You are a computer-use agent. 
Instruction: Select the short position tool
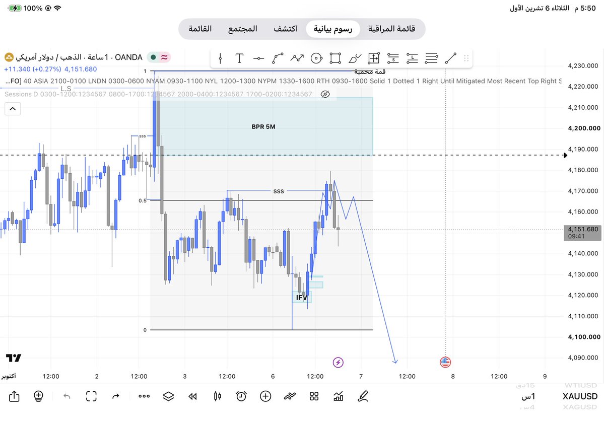(393, 58)
